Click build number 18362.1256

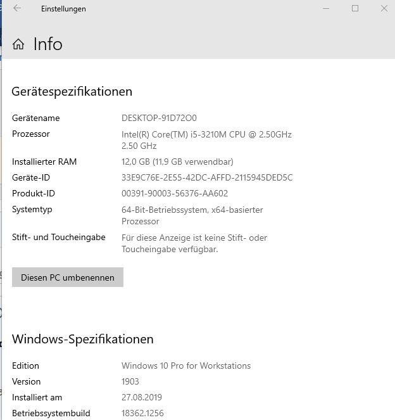tap(142, 413)
